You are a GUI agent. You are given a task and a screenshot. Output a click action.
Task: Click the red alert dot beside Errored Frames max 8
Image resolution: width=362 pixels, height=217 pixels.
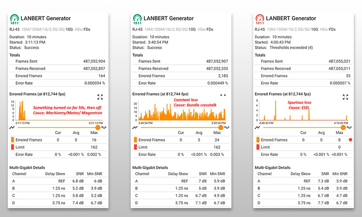click(350, 140)
